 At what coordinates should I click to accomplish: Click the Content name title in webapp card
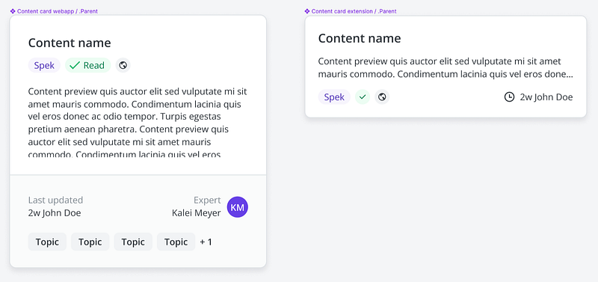click(x=70, y=43)
